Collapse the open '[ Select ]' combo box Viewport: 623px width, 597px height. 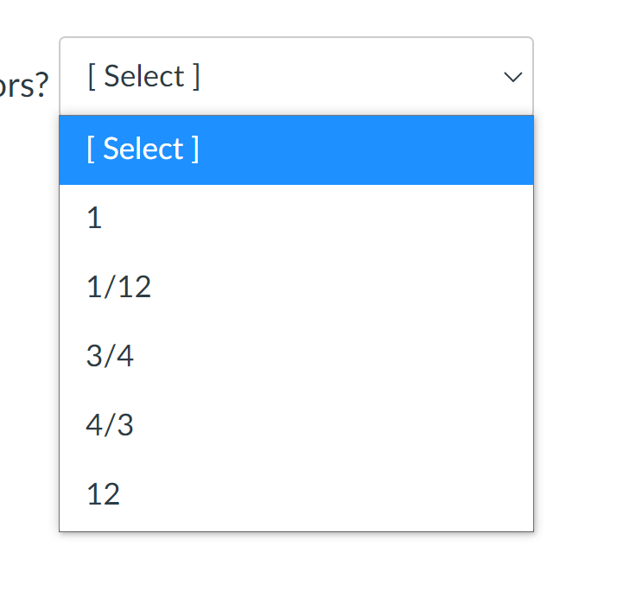tap(296, 77)
